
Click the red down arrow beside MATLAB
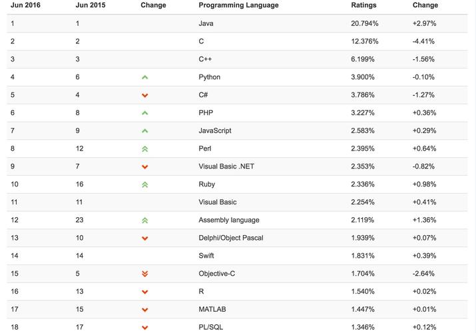coord(145,310)
